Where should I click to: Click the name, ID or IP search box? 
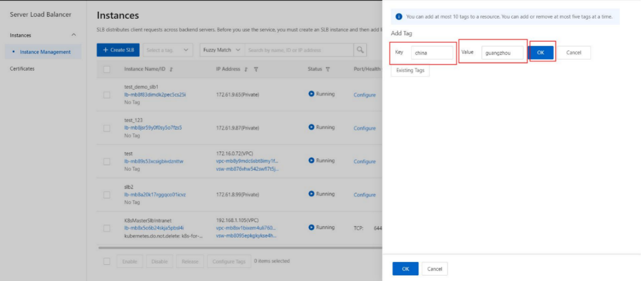[x=299, y=50]
